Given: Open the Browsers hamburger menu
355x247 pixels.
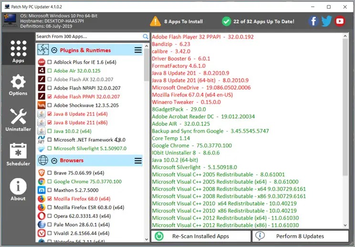Looking at the screenshot, I should click(138, 161).
